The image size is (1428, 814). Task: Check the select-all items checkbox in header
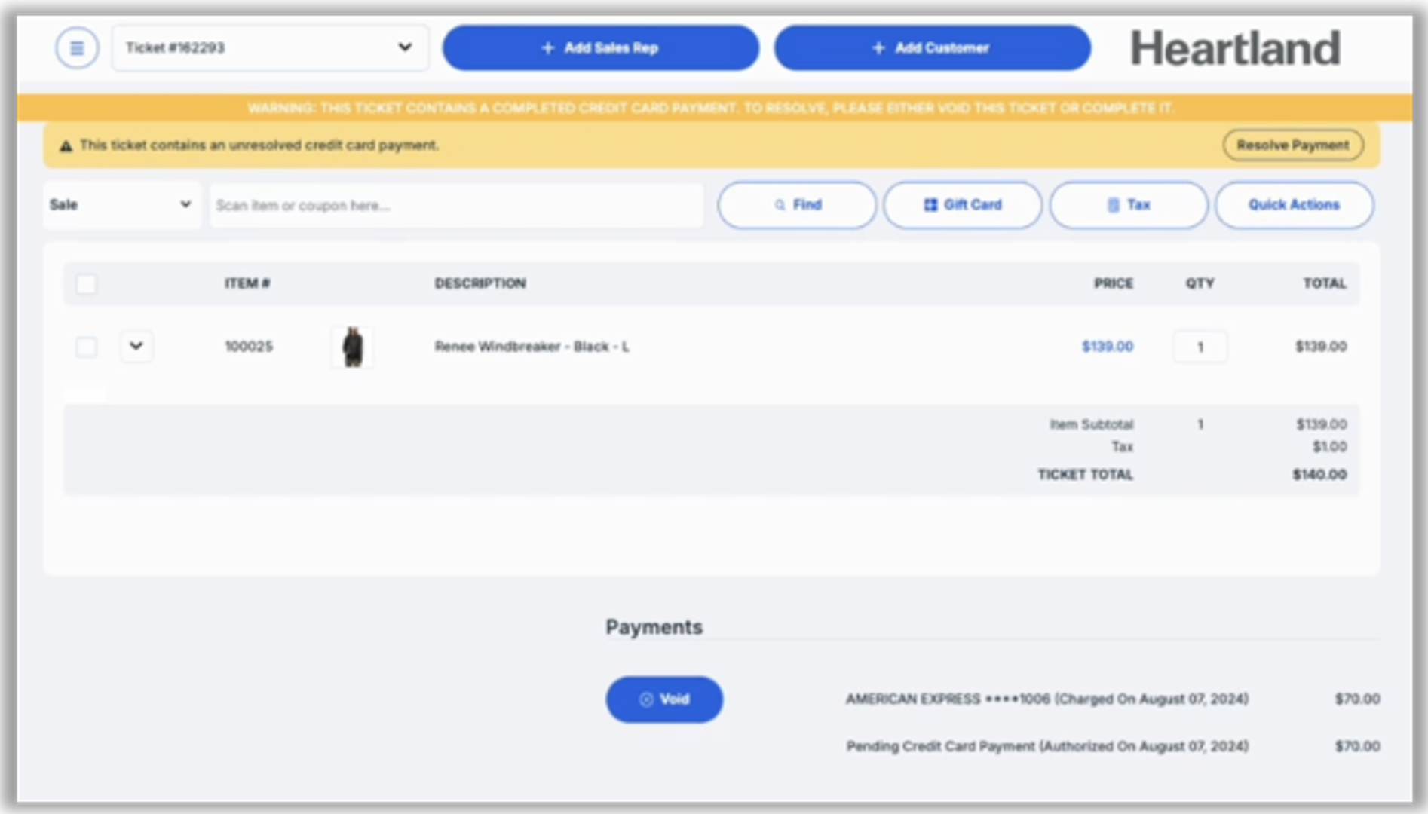click(87, 284)
